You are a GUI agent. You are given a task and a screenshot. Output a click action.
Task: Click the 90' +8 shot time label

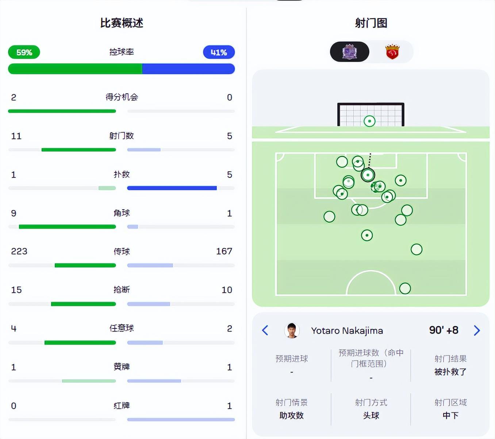click(444, 330)
